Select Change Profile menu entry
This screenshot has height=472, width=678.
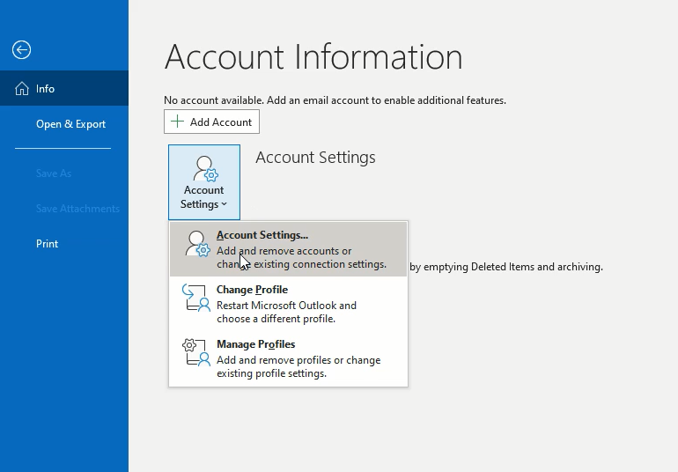(252, 290)
